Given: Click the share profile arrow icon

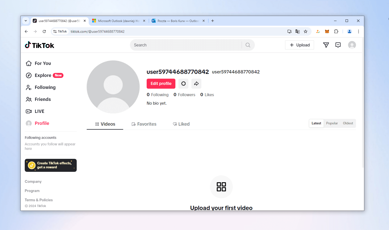Looking at the screenshot, I should (x=196, y=84).
